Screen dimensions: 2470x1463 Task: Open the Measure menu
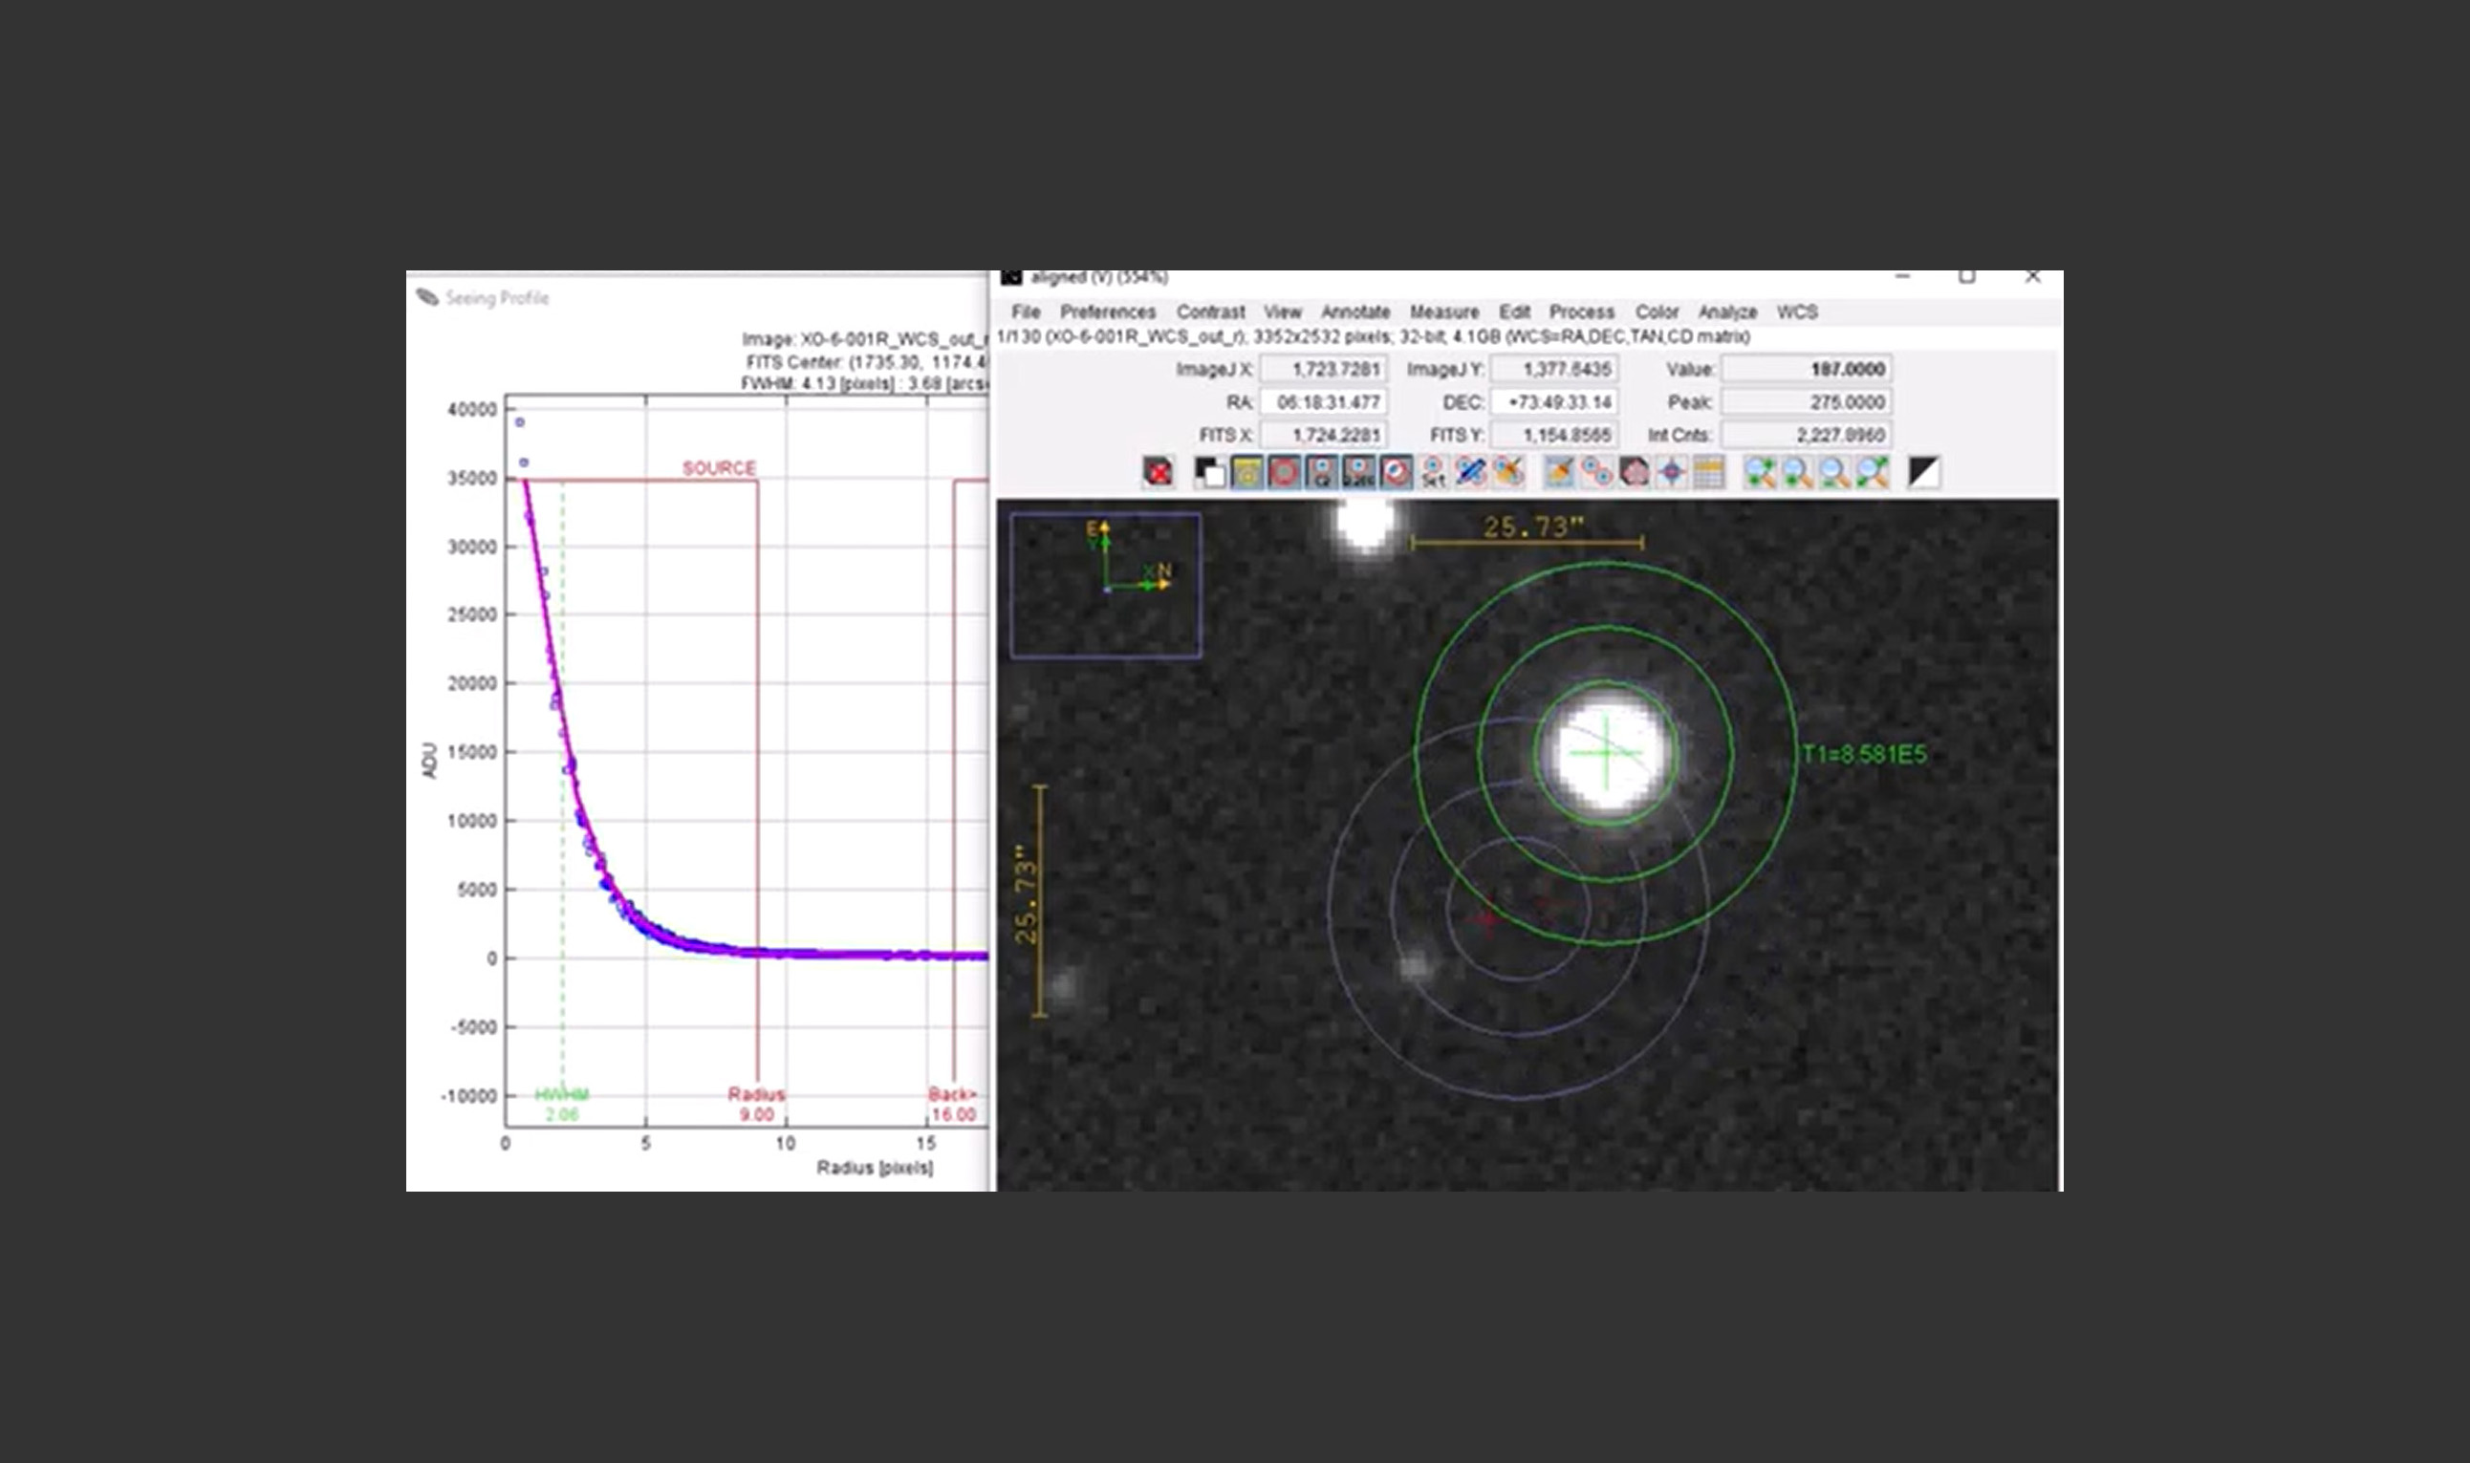tap(1443, 312)
